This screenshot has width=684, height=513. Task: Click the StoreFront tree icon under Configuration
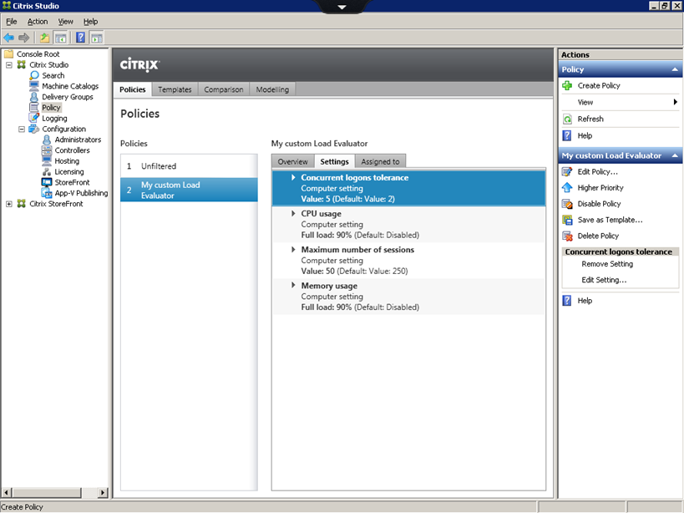coord(47,182)
